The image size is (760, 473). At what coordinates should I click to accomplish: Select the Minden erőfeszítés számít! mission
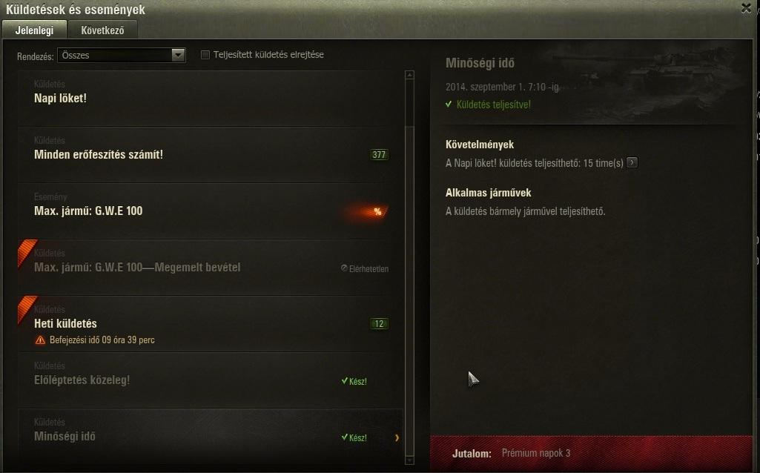211,155
